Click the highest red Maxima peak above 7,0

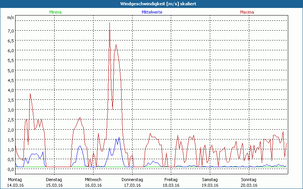109,23
